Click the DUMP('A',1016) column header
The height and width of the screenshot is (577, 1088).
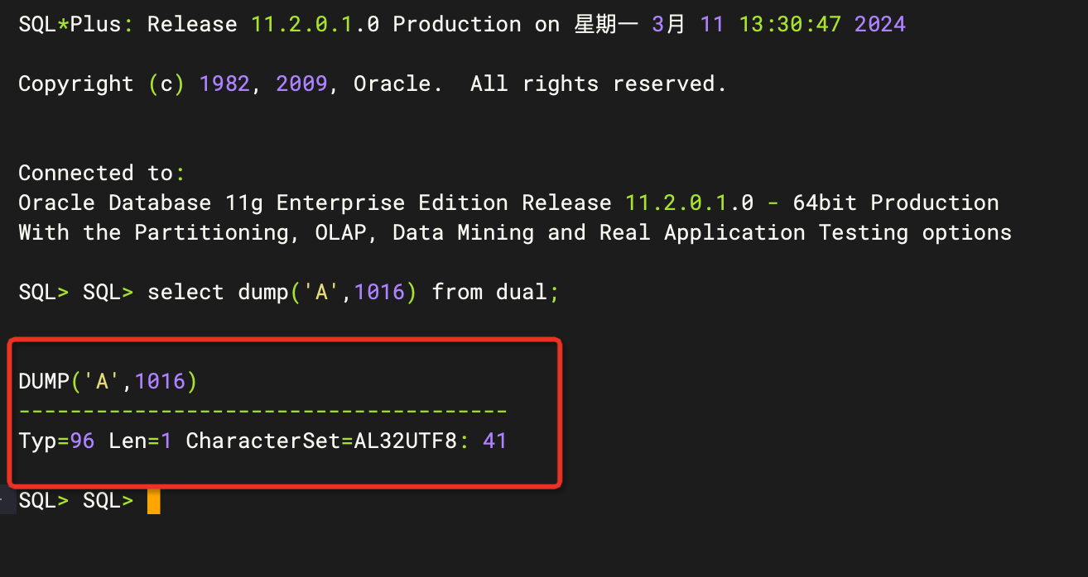108,381
